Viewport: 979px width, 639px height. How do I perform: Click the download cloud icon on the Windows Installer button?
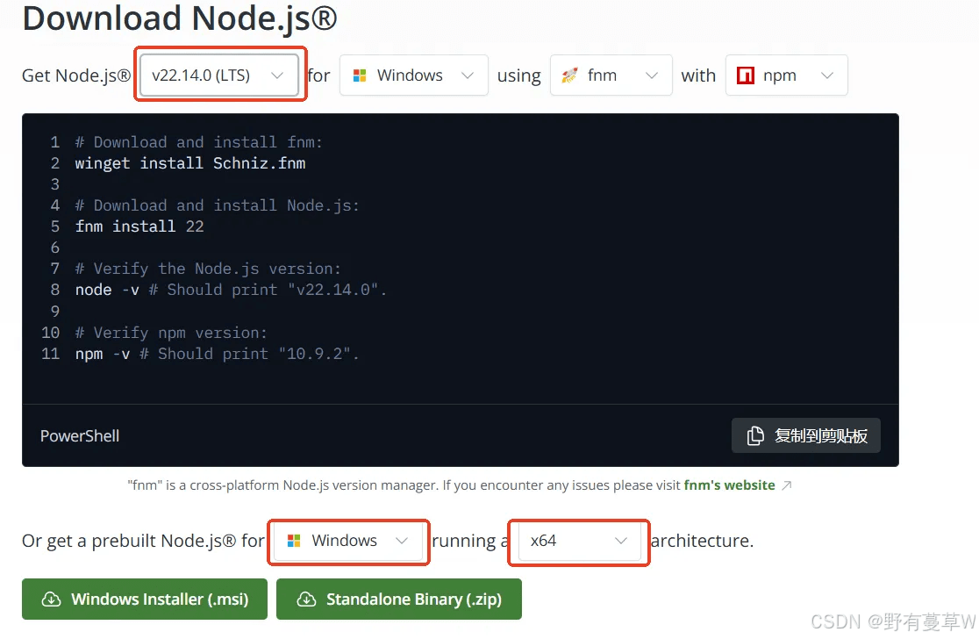(x=51, y=599)
